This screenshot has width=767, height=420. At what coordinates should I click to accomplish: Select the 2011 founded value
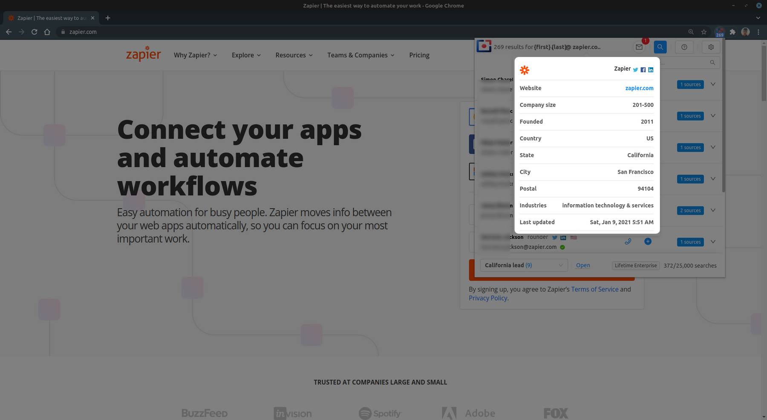[647, 122]
